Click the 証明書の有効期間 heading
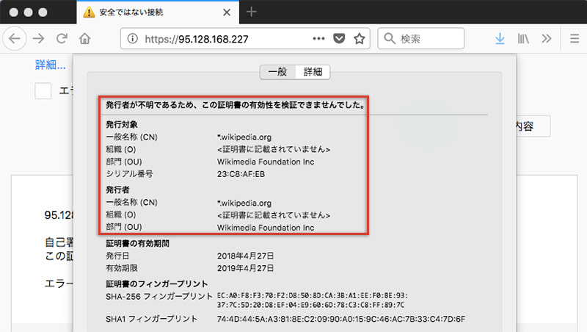The height and width of the screenshot is (332, 587). pos(137,244)
